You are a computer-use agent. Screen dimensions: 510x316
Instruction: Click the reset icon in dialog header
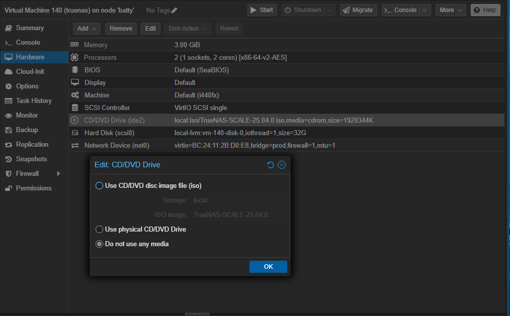click(271, 165)
